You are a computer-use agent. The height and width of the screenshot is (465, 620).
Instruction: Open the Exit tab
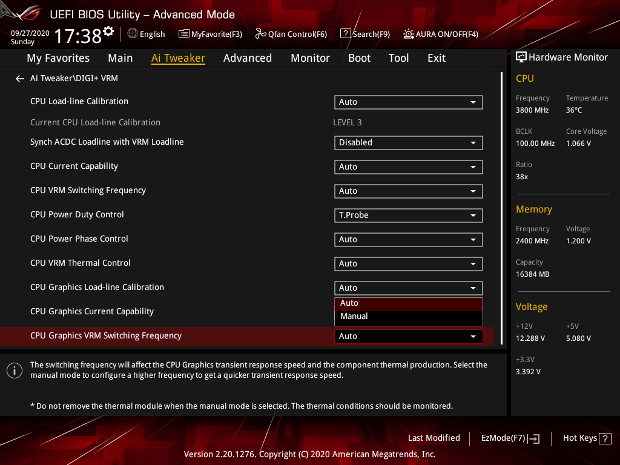click(x=437, y=58)
